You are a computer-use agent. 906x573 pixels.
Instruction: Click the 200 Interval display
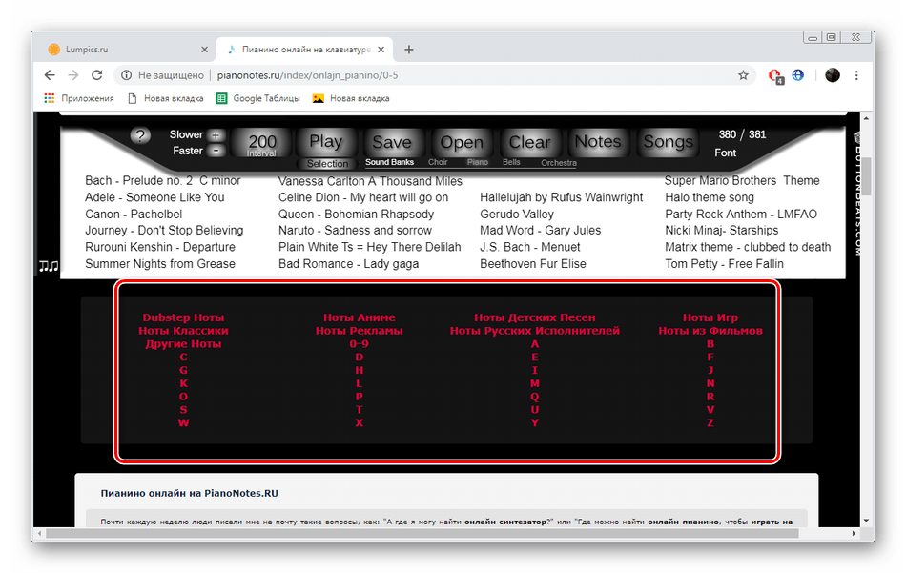[x=261, y=143]
